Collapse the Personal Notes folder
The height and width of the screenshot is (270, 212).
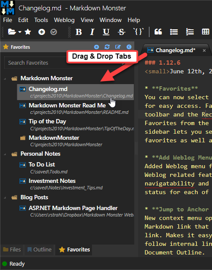[5, 154]
